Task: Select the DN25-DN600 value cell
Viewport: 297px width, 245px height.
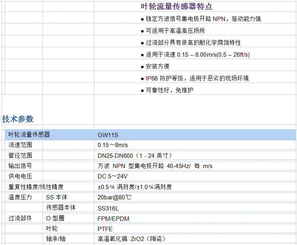Action: click(x=135, y=155)
